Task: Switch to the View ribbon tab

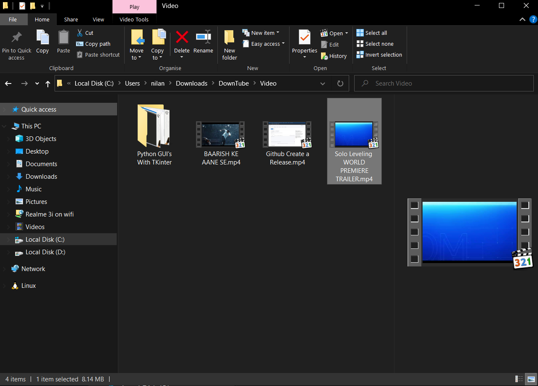Action: click(98, 19)
